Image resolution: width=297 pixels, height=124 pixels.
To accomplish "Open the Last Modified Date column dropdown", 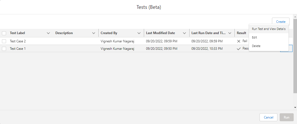I will [184, 33].
